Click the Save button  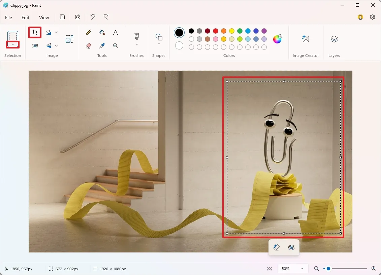coord(62,17)
